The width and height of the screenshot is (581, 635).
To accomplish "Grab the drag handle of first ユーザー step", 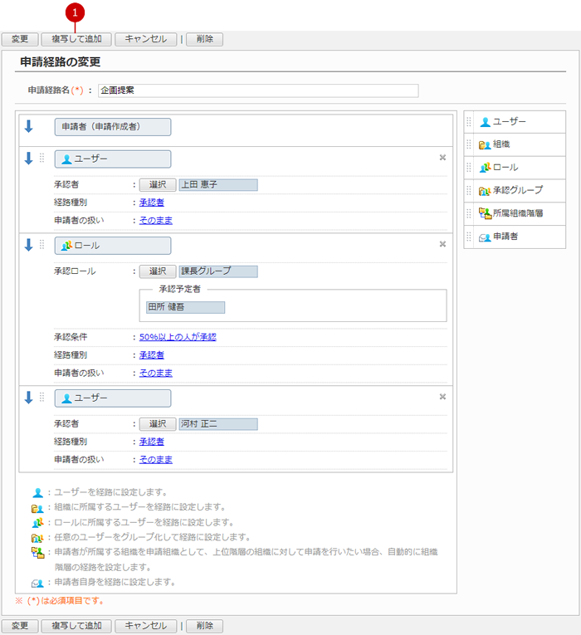I will pos(41,158).
